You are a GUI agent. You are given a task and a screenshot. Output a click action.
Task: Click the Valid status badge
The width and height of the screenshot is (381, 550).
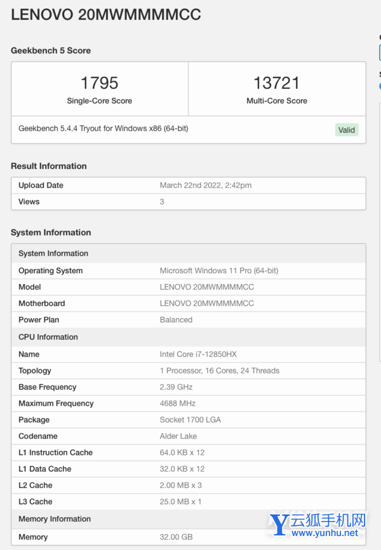[x=347, y=130]
